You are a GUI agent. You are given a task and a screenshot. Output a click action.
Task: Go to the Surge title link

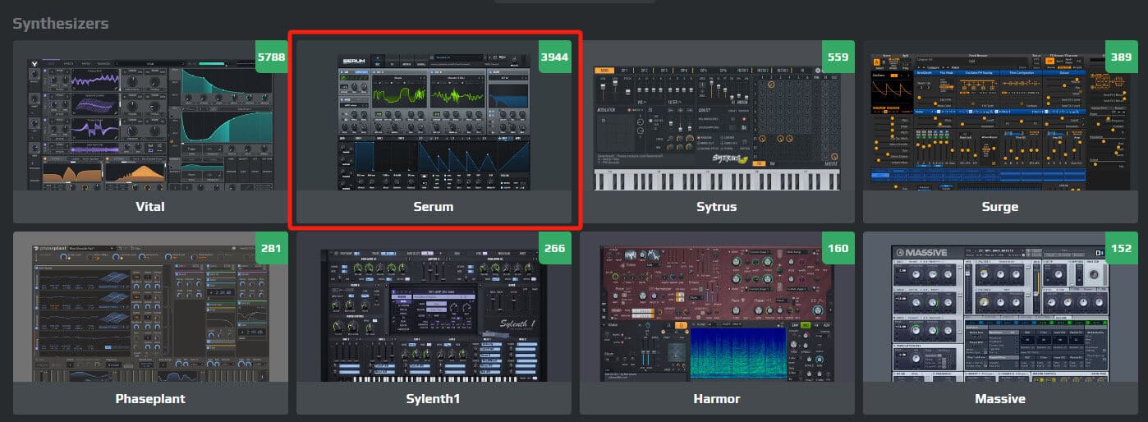(x=1000, y=207)
